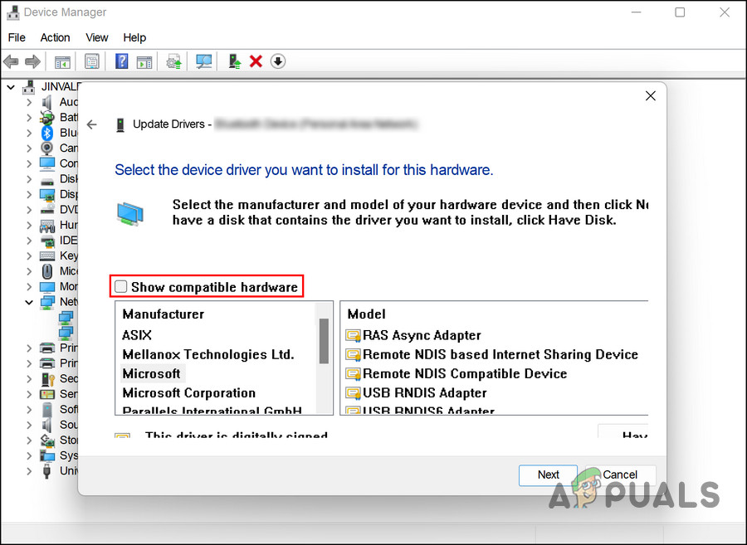This screenshot has height=545, width=747.
Task: Enable Show compatible hardware checkbox
Action: [120, 286]
